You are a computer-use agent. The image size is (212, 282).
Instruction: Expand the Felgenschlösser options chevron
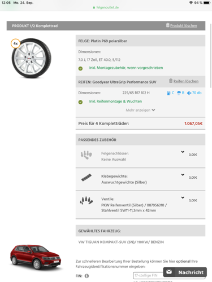click(183, 152)
